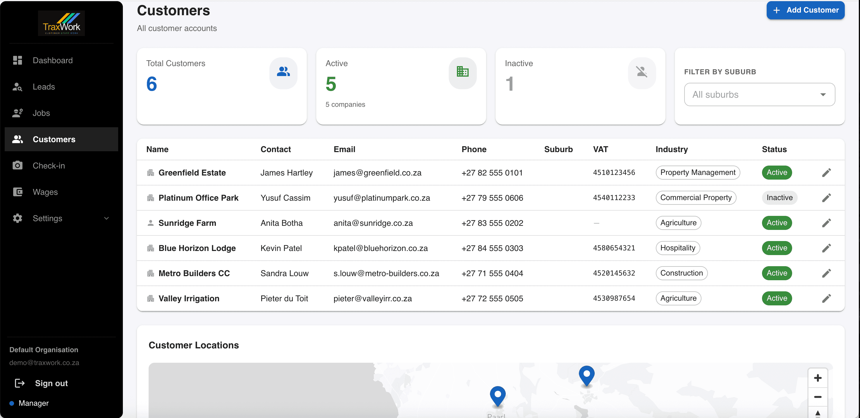Click the Active companies building icon
The image size is (860, 418).
pos(462,71)
